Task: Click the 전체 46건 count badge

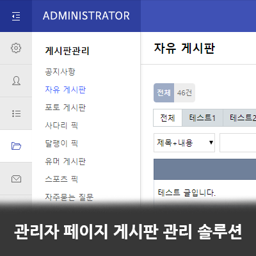Action: (174, 93)
